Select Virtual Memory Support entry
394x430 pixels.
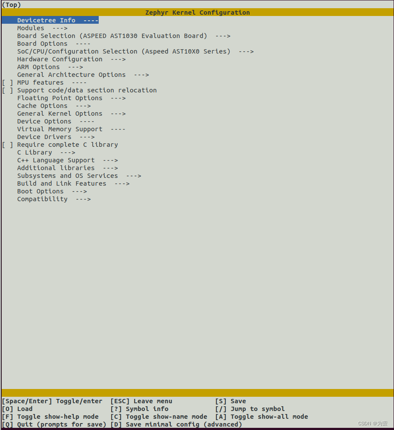pos(71,129)
